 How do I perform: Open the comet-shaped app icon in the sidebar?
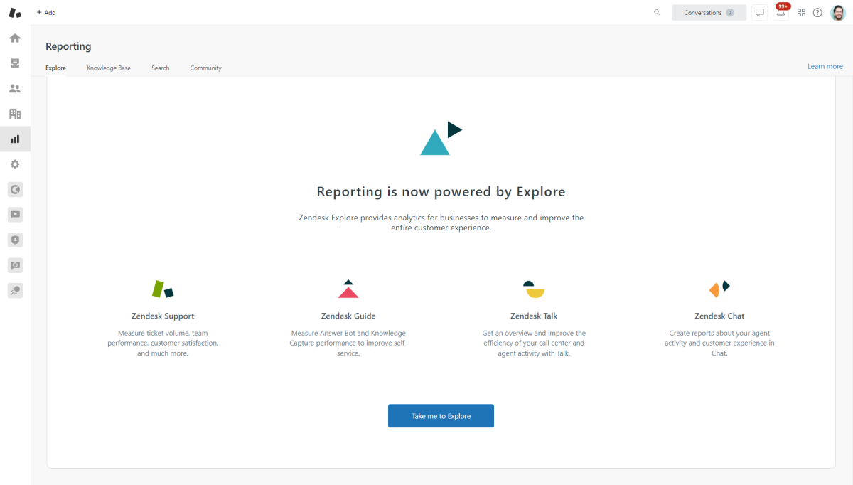(x=15, y=290)
